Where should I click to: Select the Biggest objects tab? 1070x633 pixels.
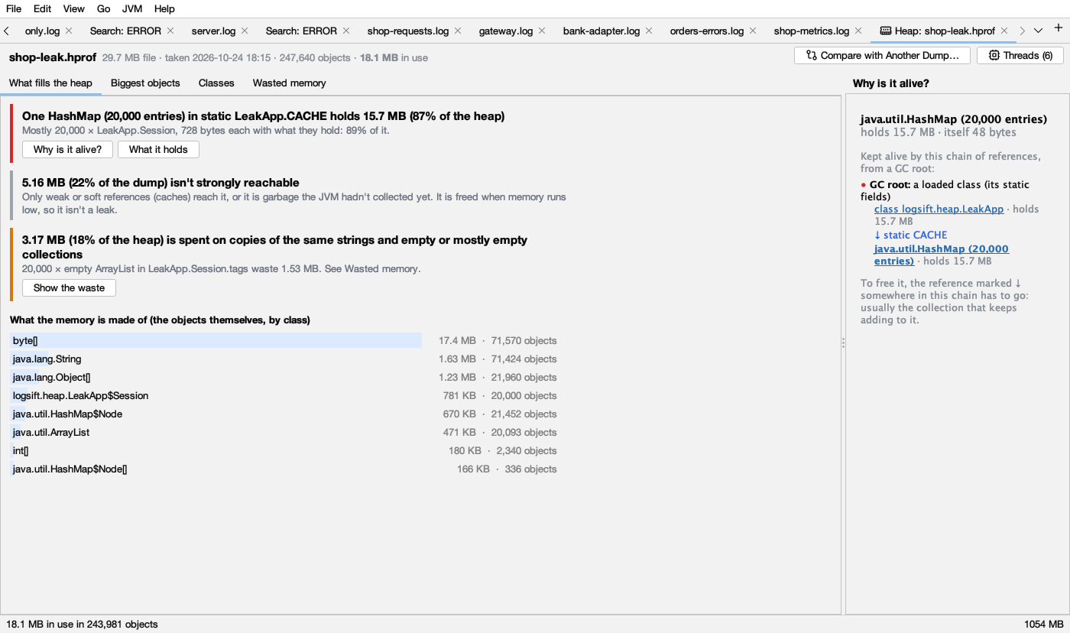(x=145, y=83)
